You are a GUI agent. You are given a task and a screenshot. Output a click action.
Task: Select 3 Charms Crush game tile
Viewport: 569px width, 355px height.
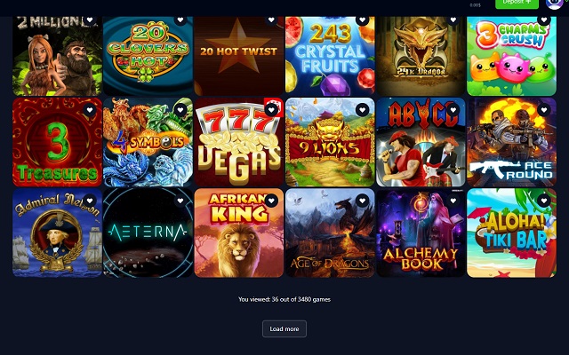512,56
